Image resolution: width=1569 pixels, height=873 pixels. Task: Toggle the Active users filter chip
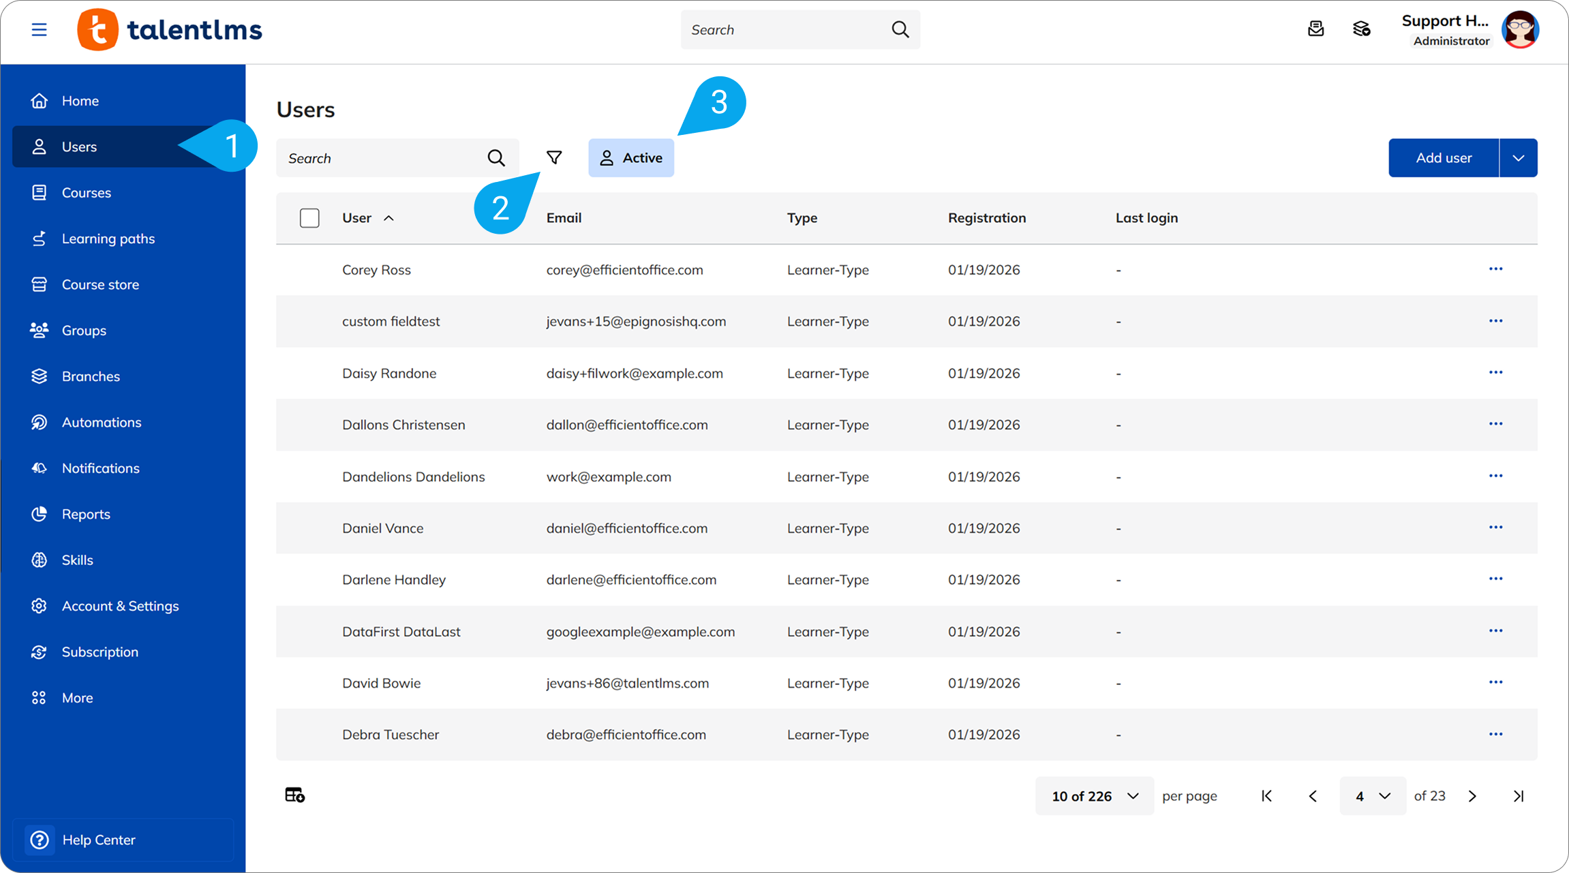pyautogui.click(x=631, y=158)
